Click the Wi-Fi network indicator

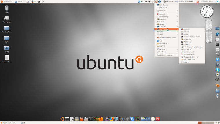[x=153, y=1]
